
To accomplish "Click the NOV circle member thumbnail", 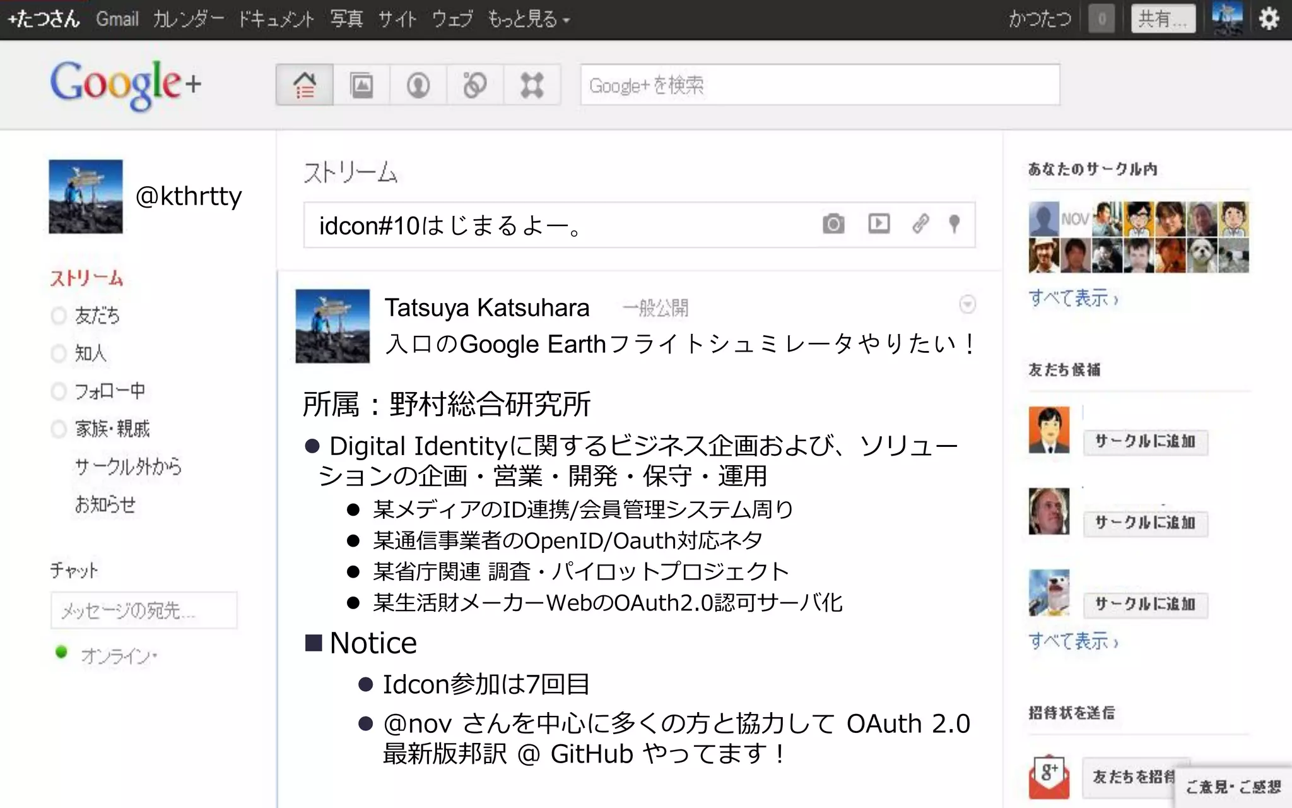I will click(x=1076, y=219).
